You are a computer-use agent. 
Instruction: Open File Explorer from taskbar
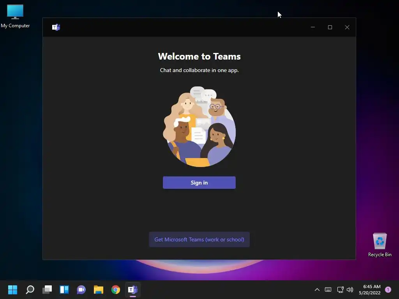[99, 290]
